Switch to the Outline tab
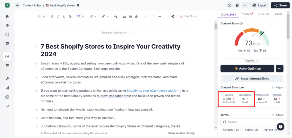292x138 pixels. pyautogui.click(x=263, y=14)
